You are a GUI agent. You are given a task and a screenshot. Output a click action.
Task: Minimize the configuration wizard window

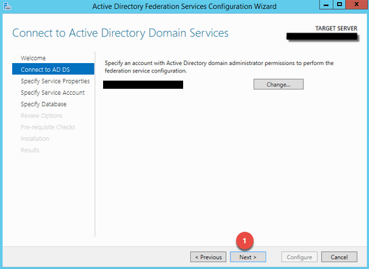[x=326, y=5]
